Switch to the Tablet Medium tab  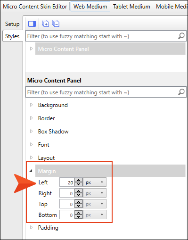click(x=131, y=7)
